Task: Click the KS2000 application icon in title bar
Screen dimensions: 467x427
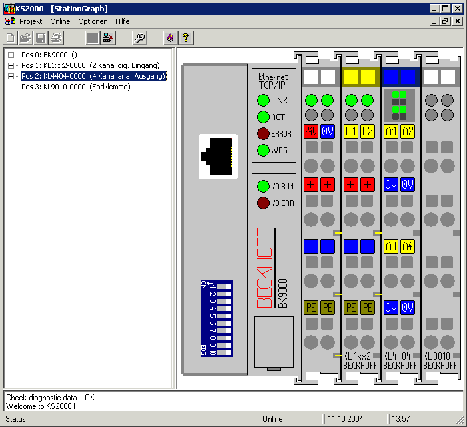Action: pyautogui.click(x=9, y=9)
